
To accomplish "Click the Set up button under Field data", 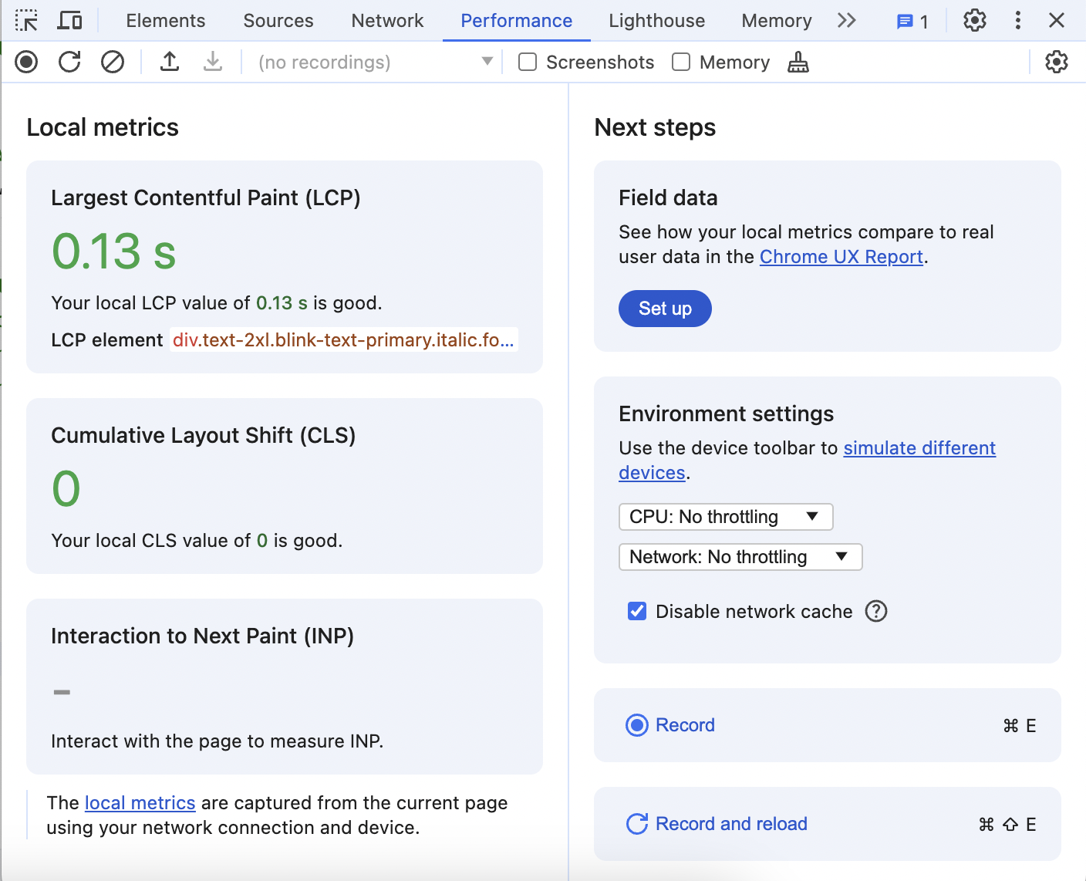I will pyautogui.click(x=664, y=309).
